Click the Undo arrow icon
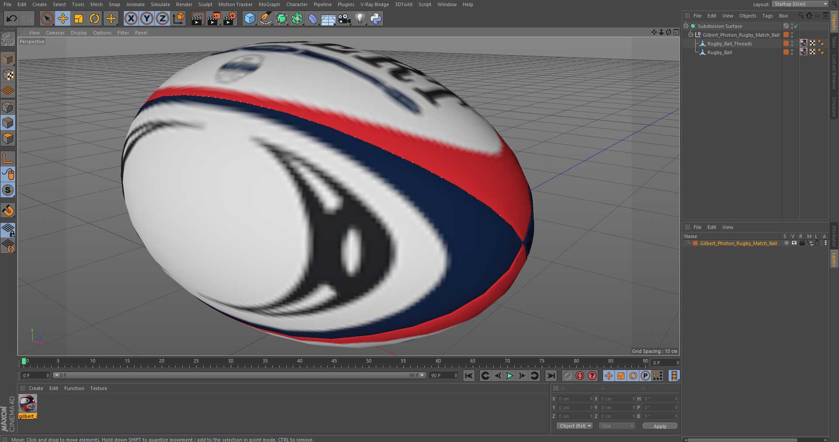 [12, 18]
